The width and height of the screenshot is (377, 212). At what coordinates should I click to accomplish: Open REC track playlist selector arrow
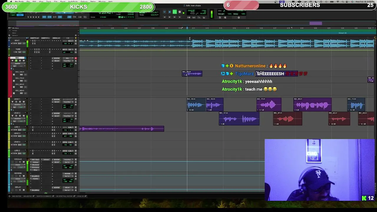coord(25,58)
